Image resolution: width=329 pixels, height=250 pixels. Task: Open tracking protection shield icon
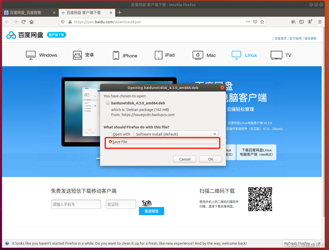point(63,22)
